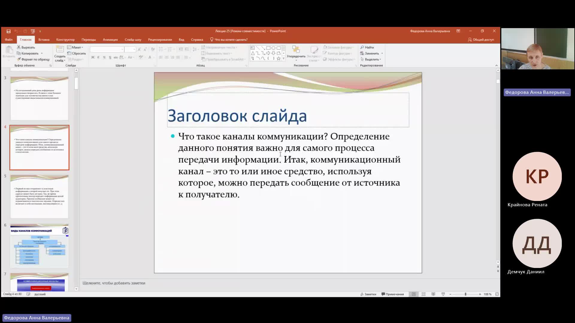Click the spell-check icon in status bar

[x=28, y=294]
